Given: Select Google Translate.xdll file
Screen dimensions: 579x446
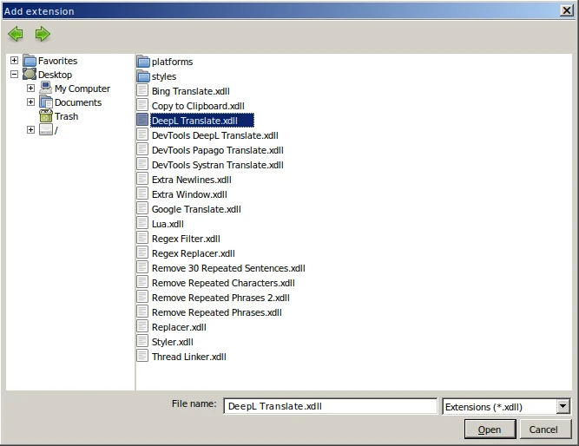Looking at the screenshot, I should click(x=195, y=209).
